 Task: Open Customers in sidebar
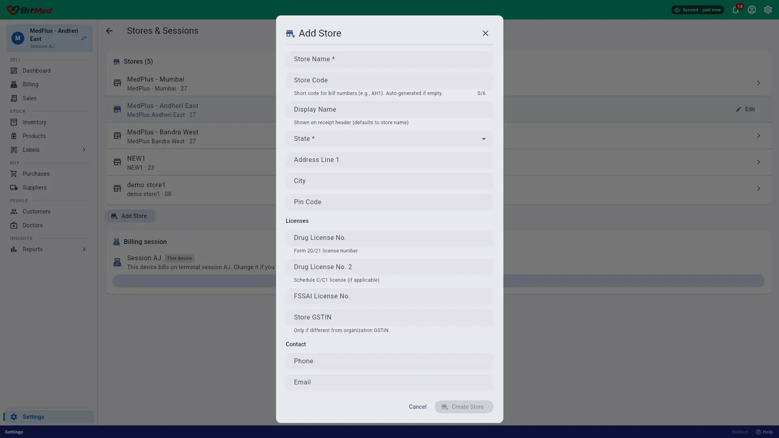point(50,211)
